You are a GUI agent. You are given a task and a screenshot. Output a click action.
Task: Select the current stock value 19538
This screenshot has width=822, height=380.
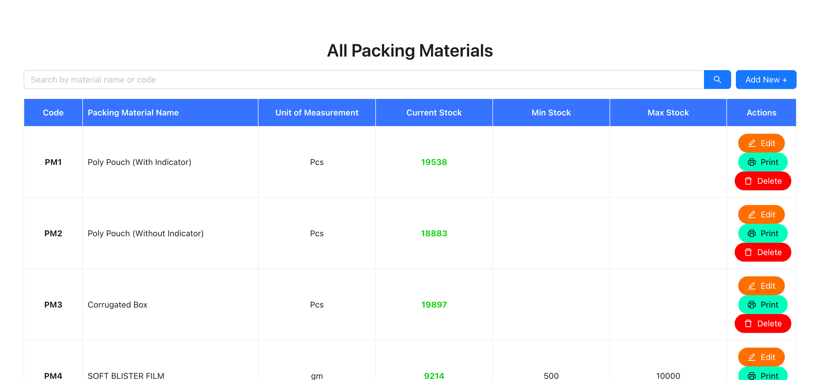coord(434,162)
